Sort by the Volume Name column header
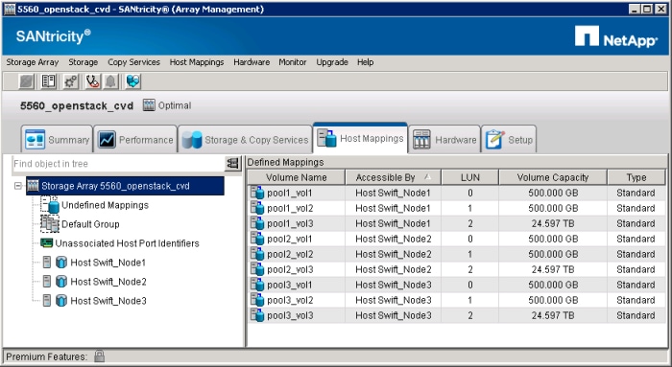 [x=296, y=177]
